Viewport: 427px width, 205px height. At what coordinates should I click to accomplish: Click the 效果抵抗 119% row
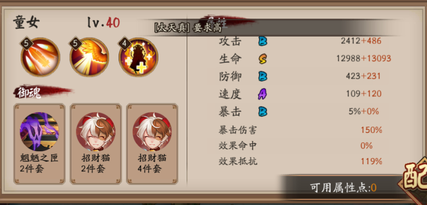click(301, 161)
